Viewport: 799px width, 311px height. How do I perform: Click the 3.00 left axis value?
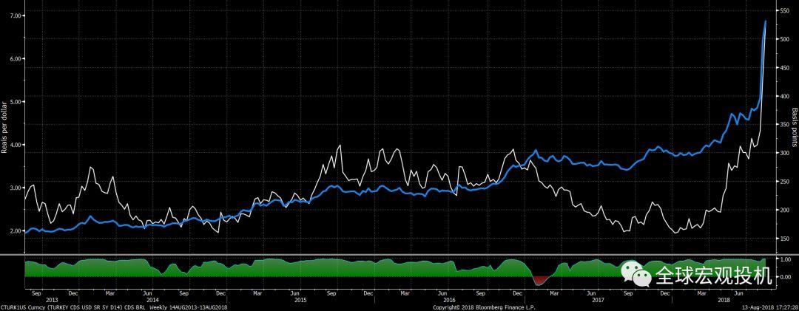pyautogui.click(x=14, y=188)
